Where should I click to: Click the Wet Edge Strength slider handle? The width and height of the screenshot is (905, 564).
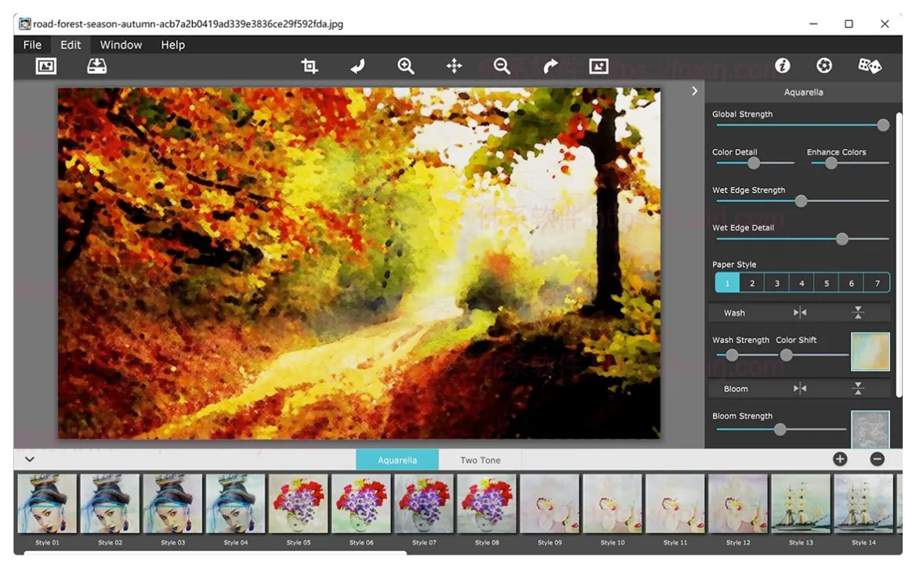801,201
